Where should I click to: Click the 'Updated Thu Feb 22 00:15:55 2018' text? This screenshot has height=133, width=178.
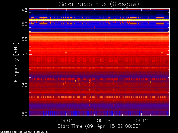[24, 132]
